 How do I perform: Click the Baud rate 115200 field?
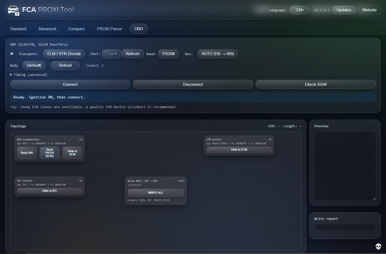[x=168, y=54]
